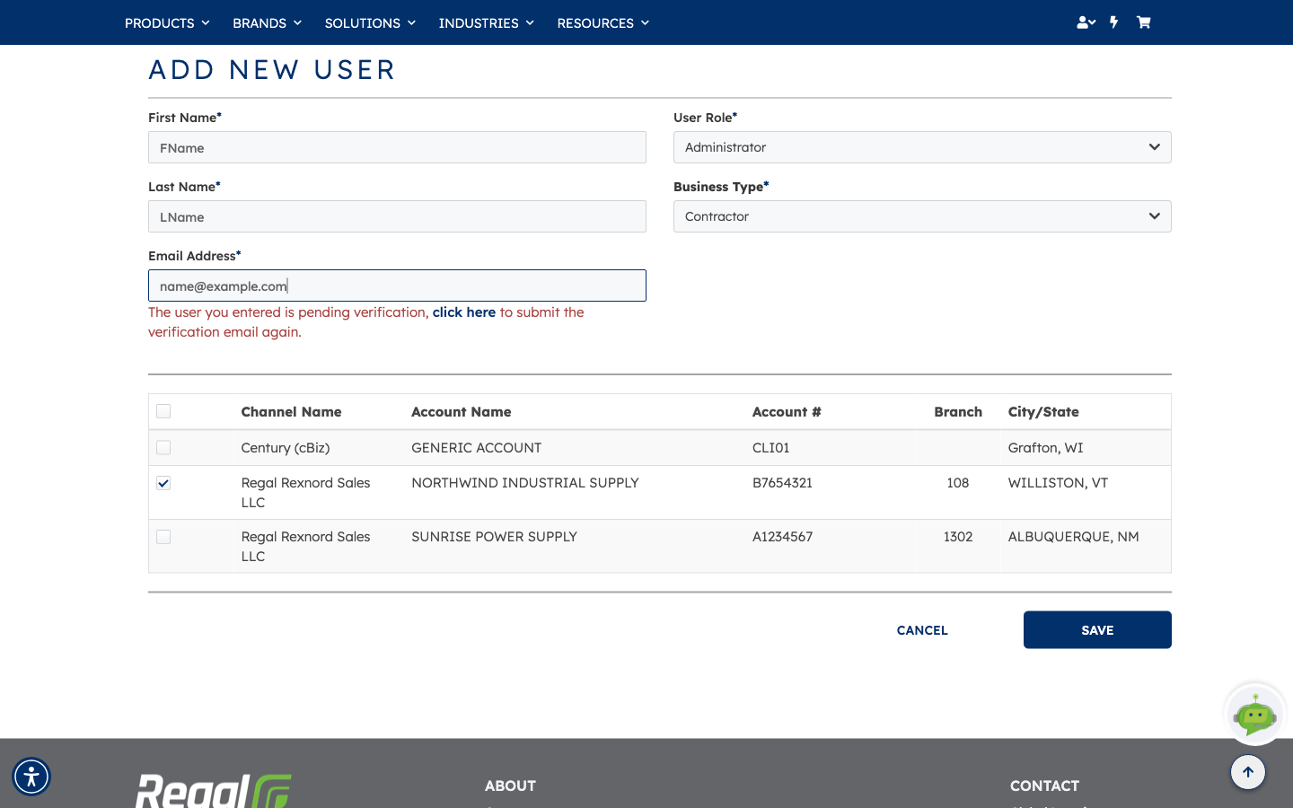
Task: Click the Account Name column header
Action: click(x=462, y=412)
